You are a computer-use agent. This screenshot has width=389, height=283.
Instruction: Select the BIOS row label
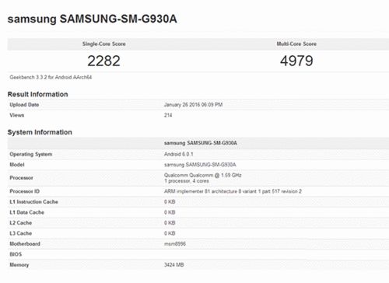(16, 254)
